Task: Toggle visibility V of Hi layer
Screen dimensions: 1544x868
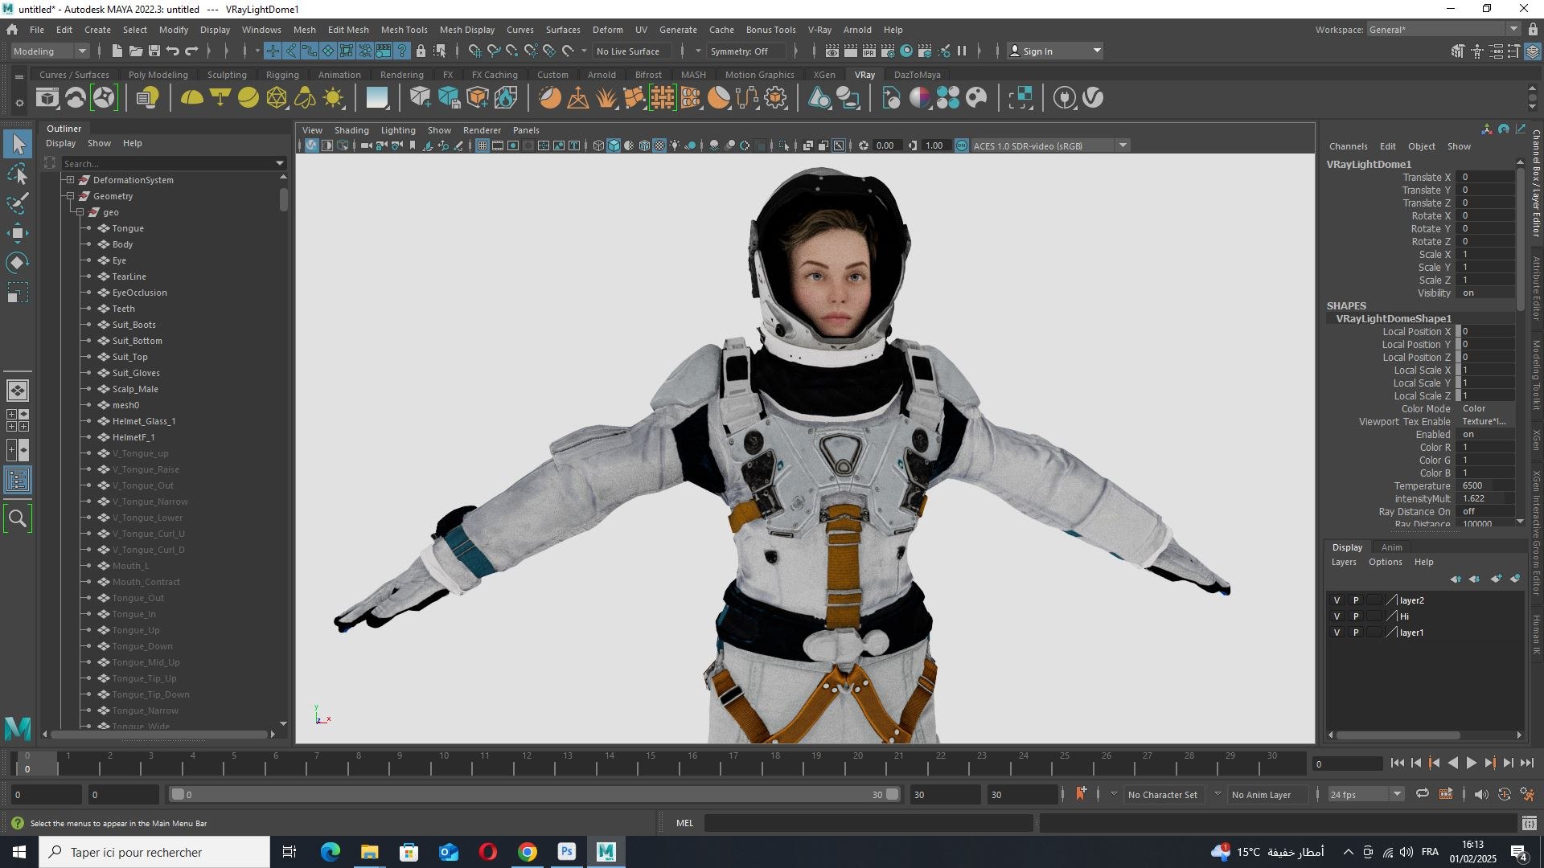Action: pos(1337,616)
